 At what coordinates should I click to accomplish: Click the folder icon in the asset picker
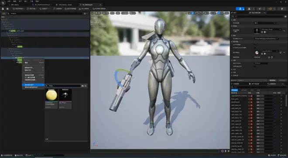pos(82,86)
